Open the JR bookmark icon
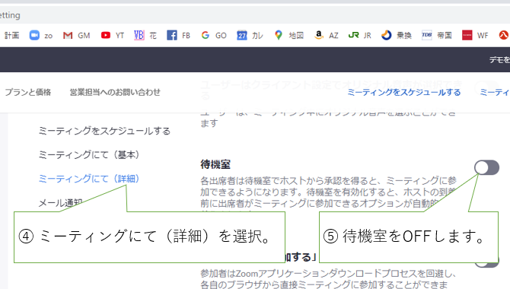Viewport: 510px width, 289px height. pos(353,35)
